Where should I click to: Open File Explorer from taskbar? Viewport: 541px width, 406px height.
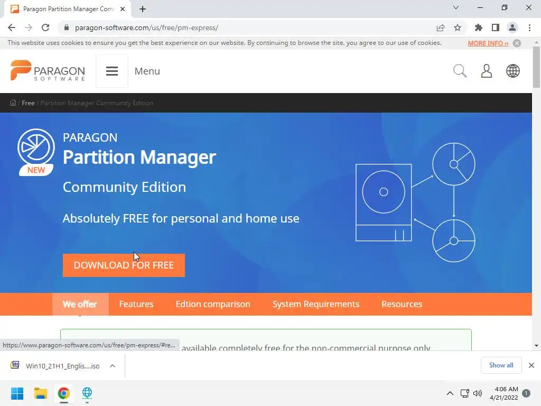tap(40, 393)
